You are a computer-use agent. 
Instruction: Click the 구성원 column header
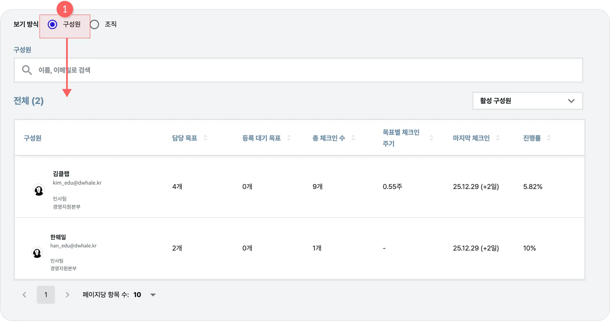point(32,138)
